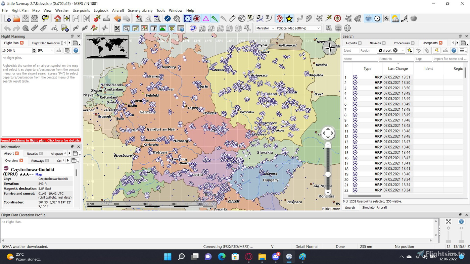470x264 pixels.
Task: Open the Weather menu
Action: [62, 10]
